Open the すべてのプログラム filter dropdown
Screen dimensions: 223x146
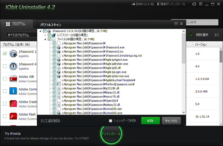[21, 35]
